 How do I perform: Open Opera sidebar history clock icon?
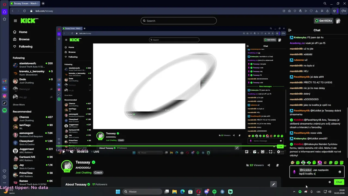[4, 177]
